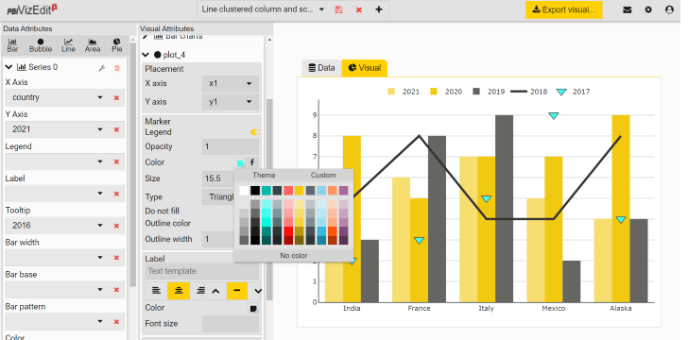The width and height of the screenshot is (688, 340).
Task: Choose No color in the picker
Action: tap(294, 256)
